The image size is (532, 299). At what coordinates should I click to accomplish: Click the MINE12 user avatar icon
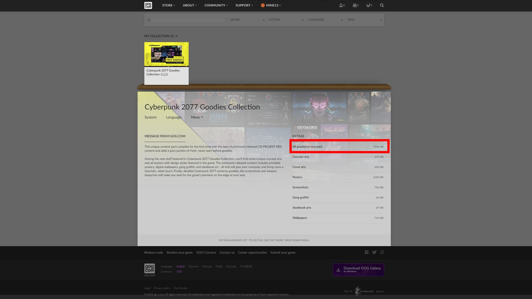pos(263,5)
